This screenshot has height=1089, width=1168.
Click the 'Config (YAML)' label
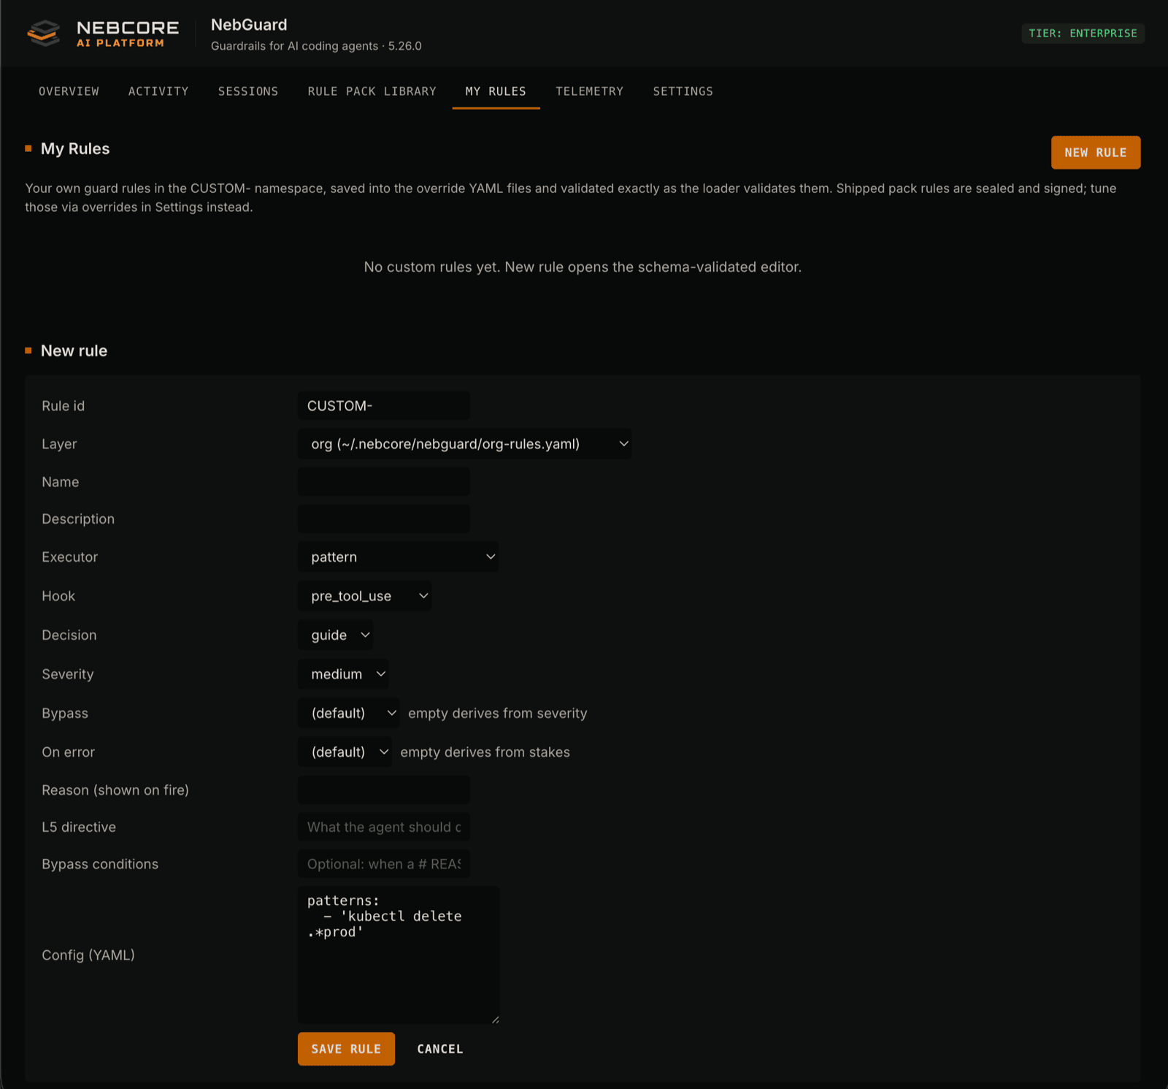click(88, 955)
